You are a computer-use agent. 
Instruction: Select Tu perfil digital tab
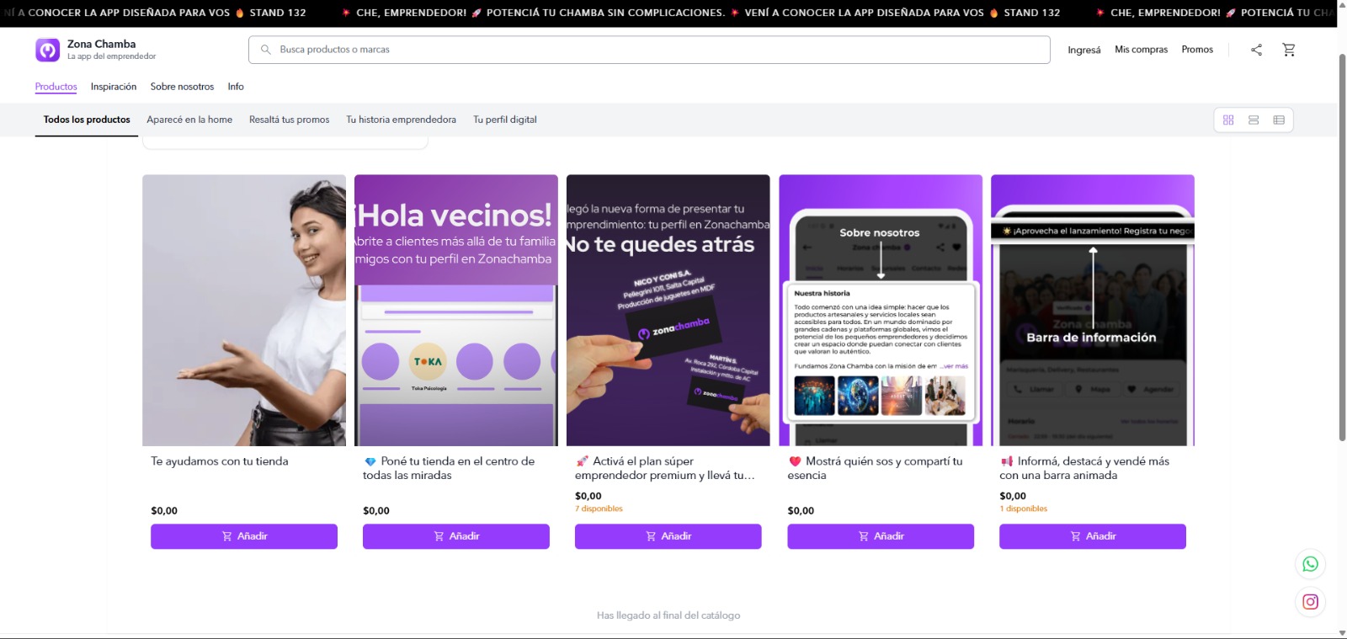tap(504, 120)
